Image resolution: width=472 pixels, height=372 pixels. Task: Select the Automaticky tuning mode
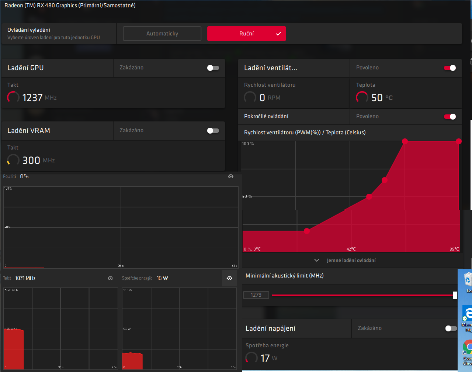coord(162,34)
